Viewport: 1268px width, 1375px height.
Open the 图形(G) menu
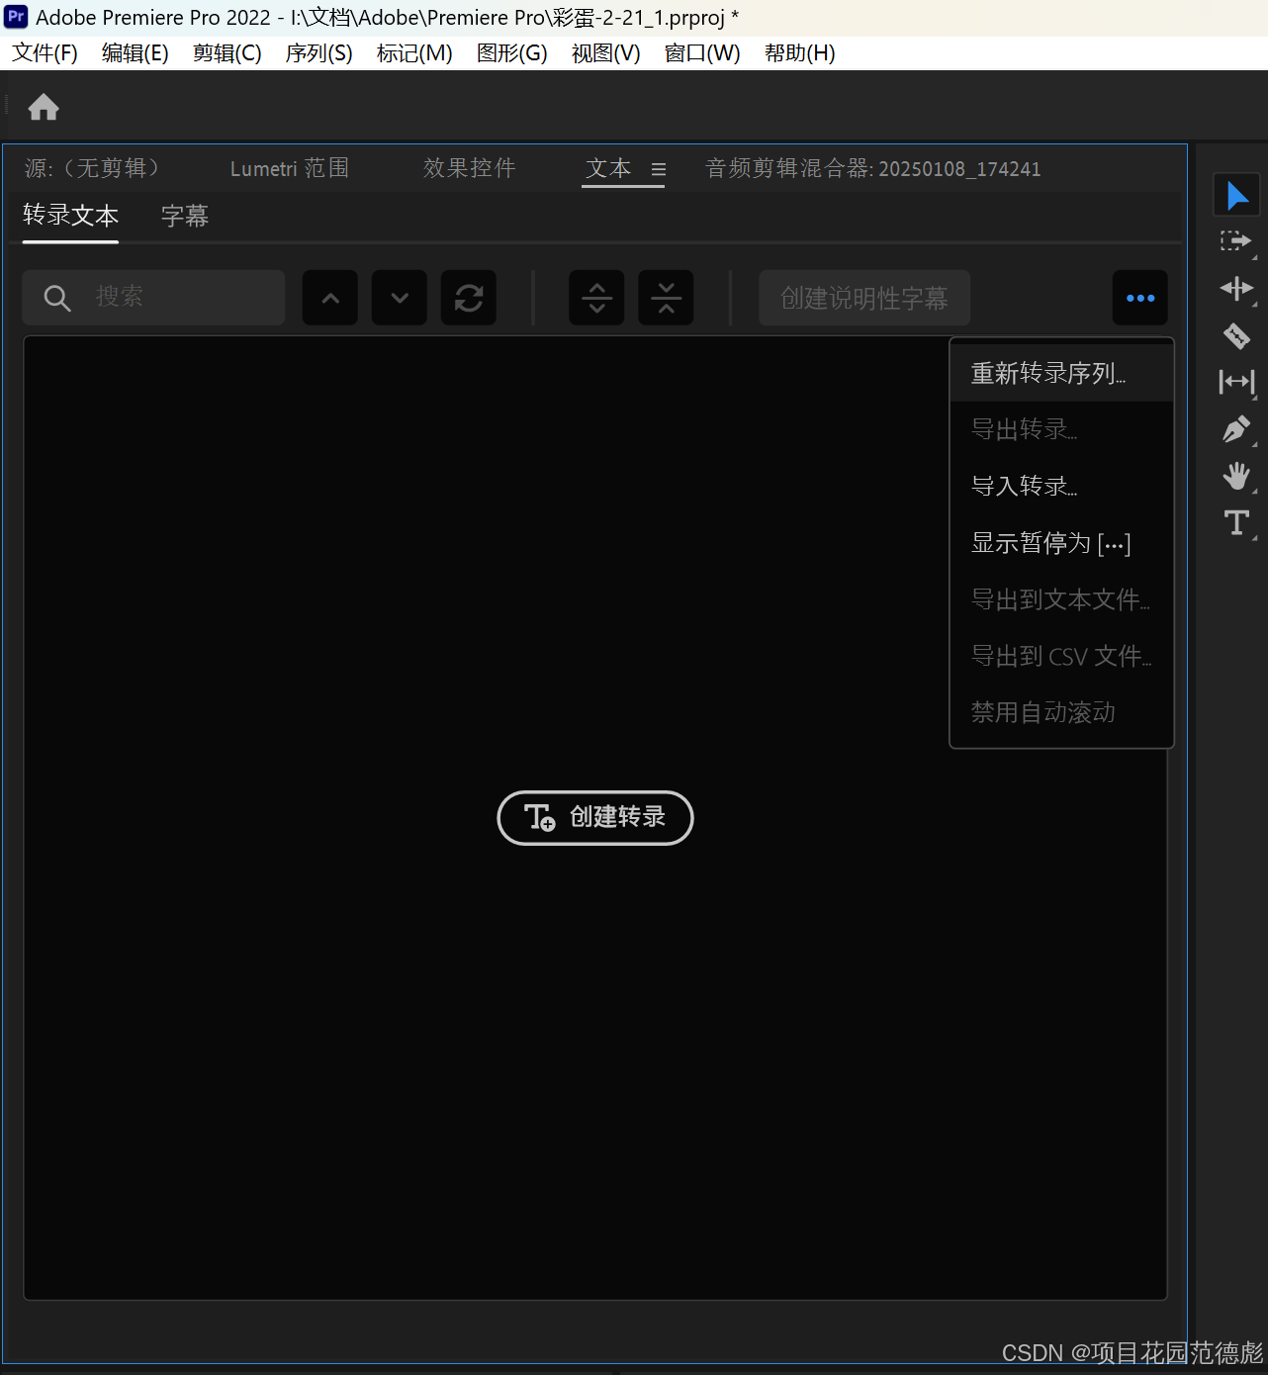coord(512,53)
